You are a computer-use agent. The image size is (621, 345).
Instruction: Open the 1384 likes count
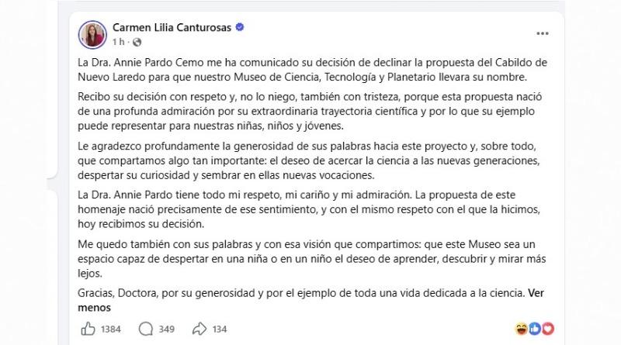tap(110, 329)
